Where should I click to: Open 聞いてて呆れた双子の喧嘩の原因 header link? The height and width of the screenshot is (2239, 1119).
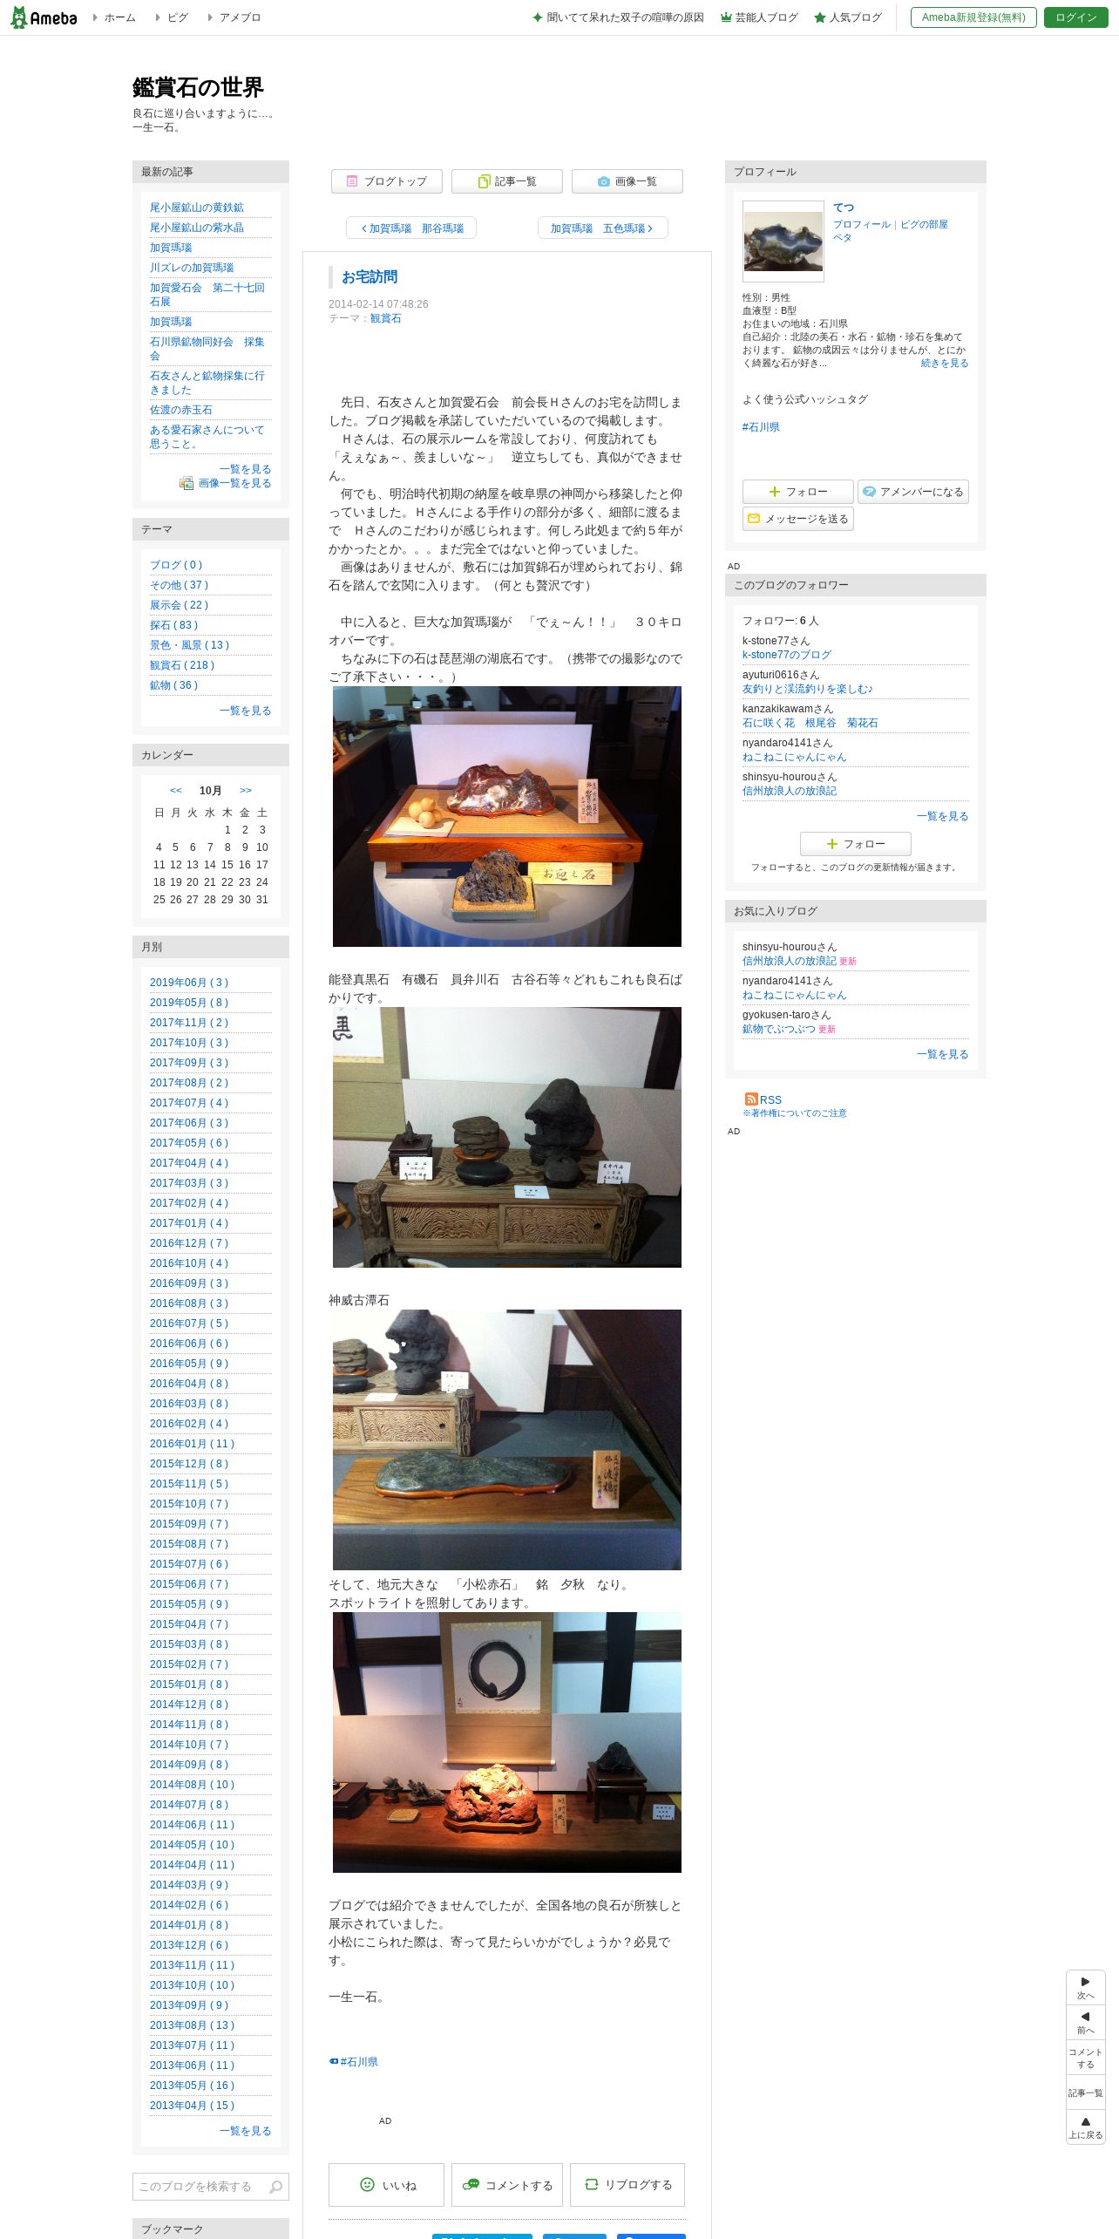[x=619, y=17]
